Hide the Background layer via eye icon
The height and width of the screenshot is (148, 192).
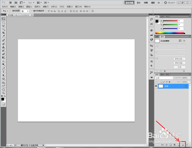point(156,86)
